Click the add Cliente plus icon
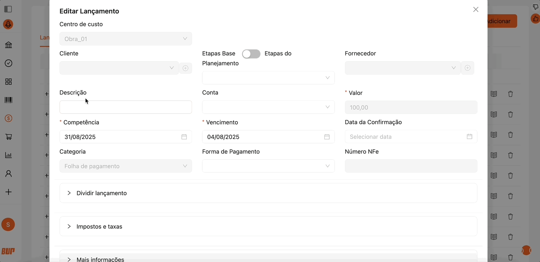540x262 pixels. 186,68
